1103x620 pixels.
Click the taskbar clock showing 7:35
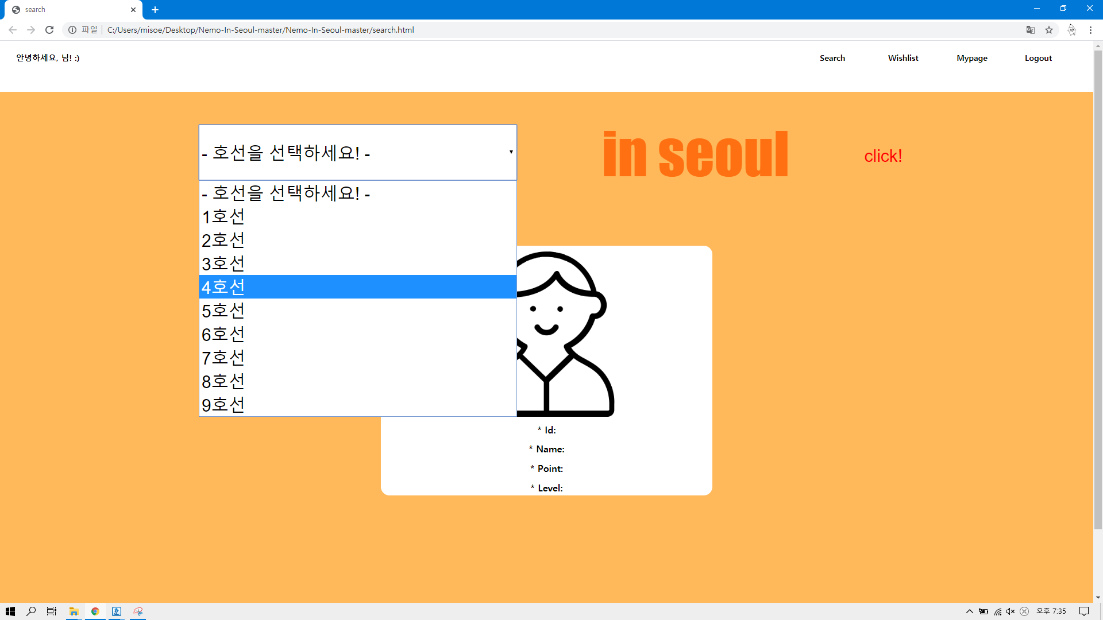click(1051, 611)
